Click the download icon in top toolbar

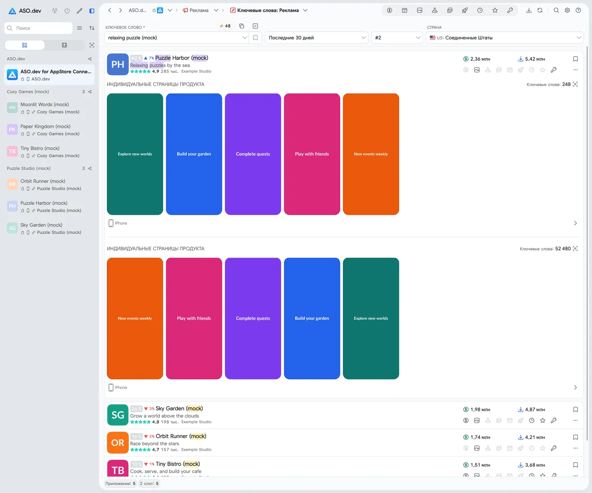[x=529, y=10]
